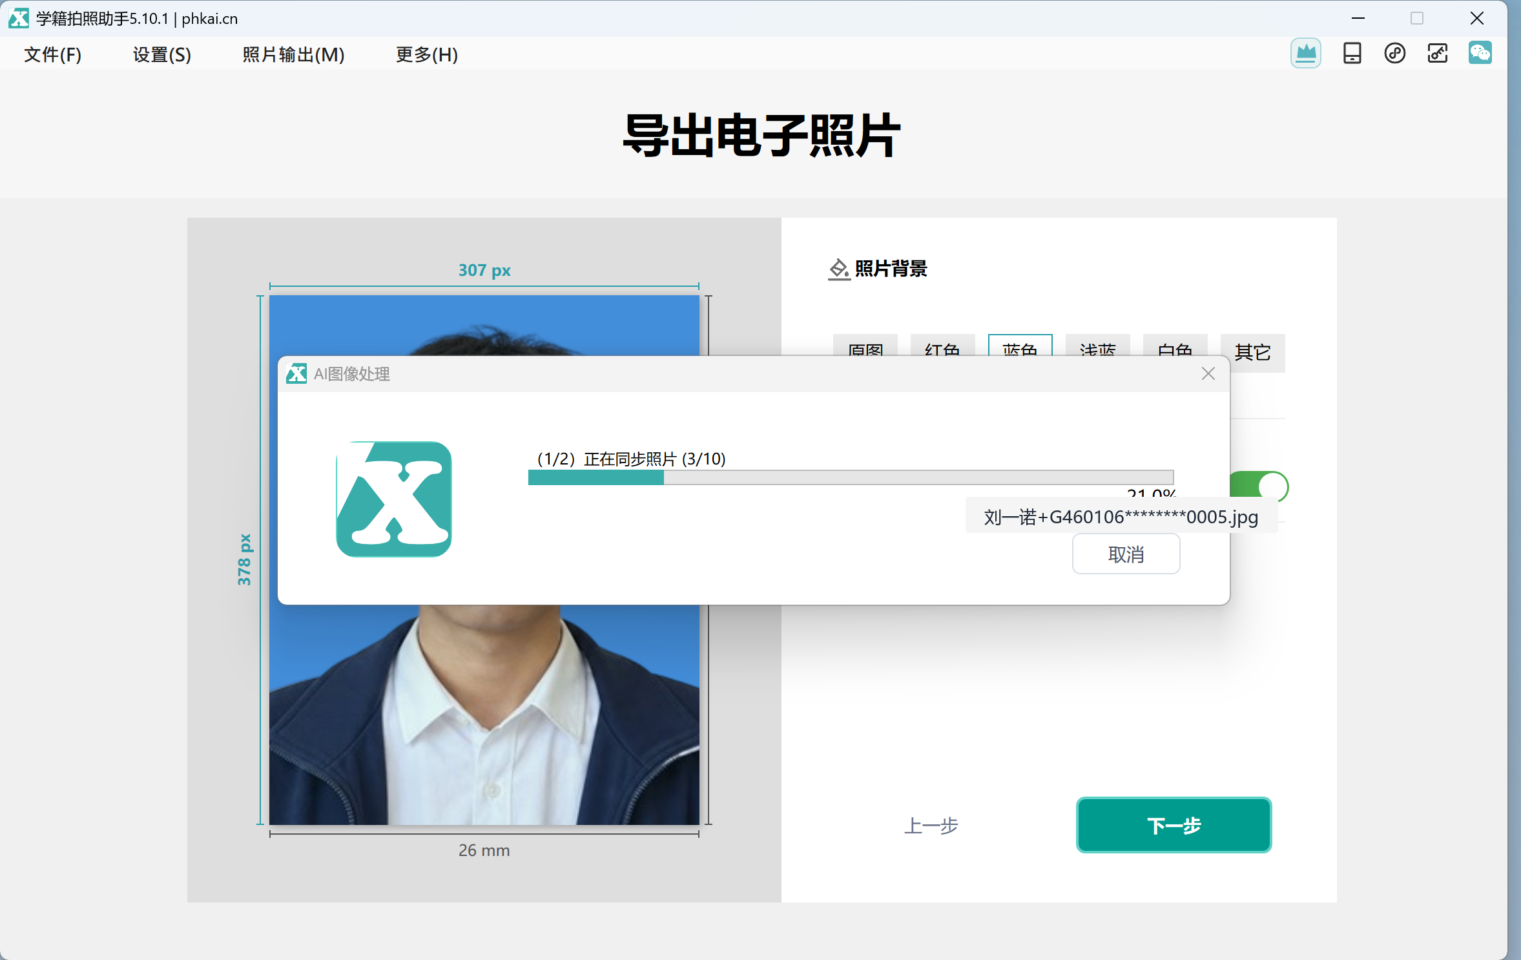Click the crown VIP icon in toolbar
The image size is (1521, 960).
tap(1305, 53)
